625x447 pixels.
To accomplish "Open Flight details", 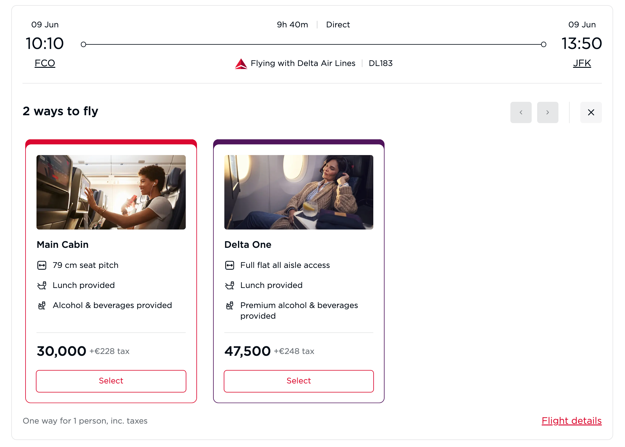I will pyautogui.click(x=571, y=421).
